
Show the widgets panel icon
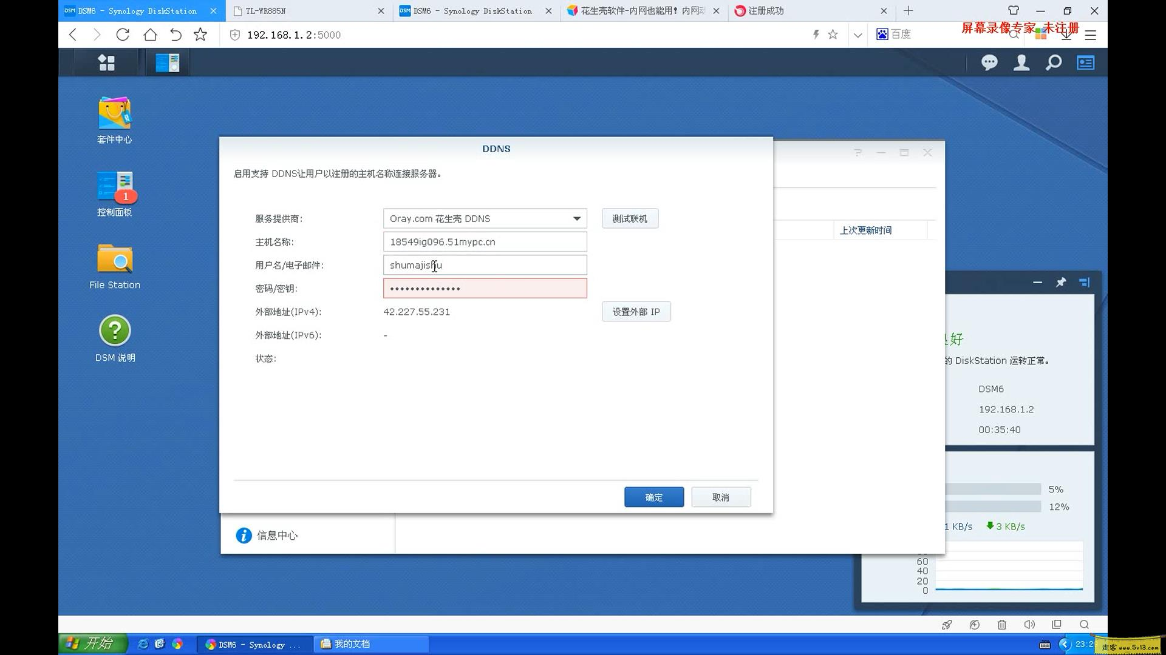tap(1086, 62)
